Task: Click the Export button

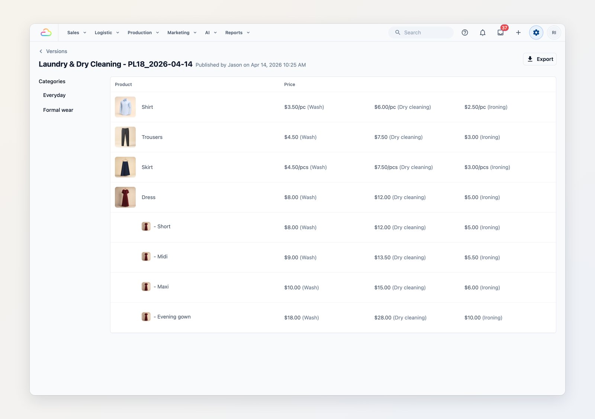Action: pyautogui.click(x=540, y=59)
